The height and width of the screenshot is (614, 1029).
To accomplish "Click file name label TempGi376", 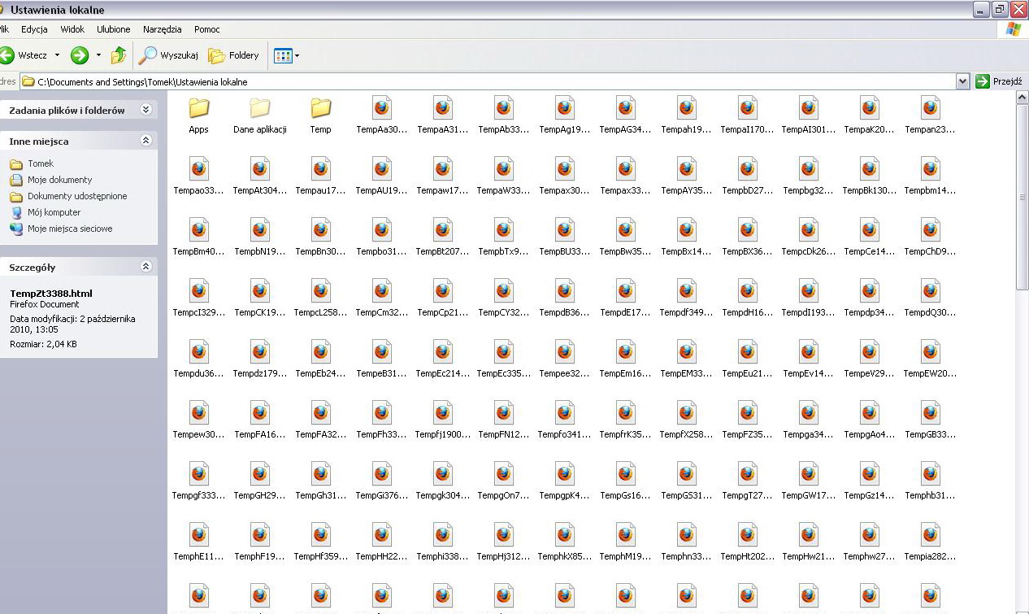I will point(382,496).
